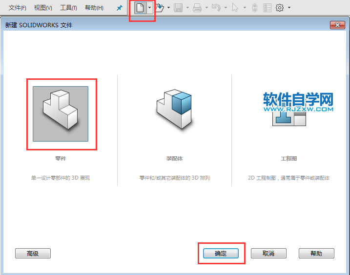Select the 装配体 assembly template icon
This screenshot has width=350, height=275.
click(174, 109)
